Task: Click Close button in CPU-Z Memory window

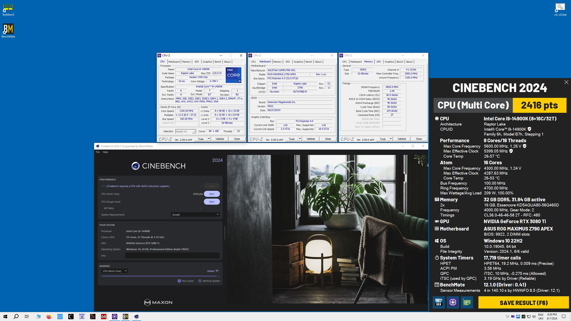Action: 419,139
